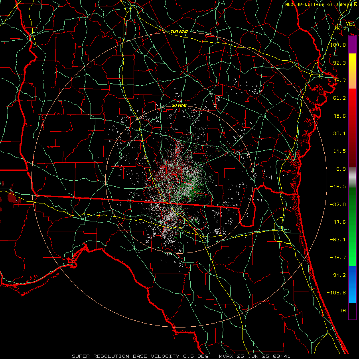Click the -78.7 value on velocity scale
The height and width of the screenshot is (359, 359).
coord(338,258)
